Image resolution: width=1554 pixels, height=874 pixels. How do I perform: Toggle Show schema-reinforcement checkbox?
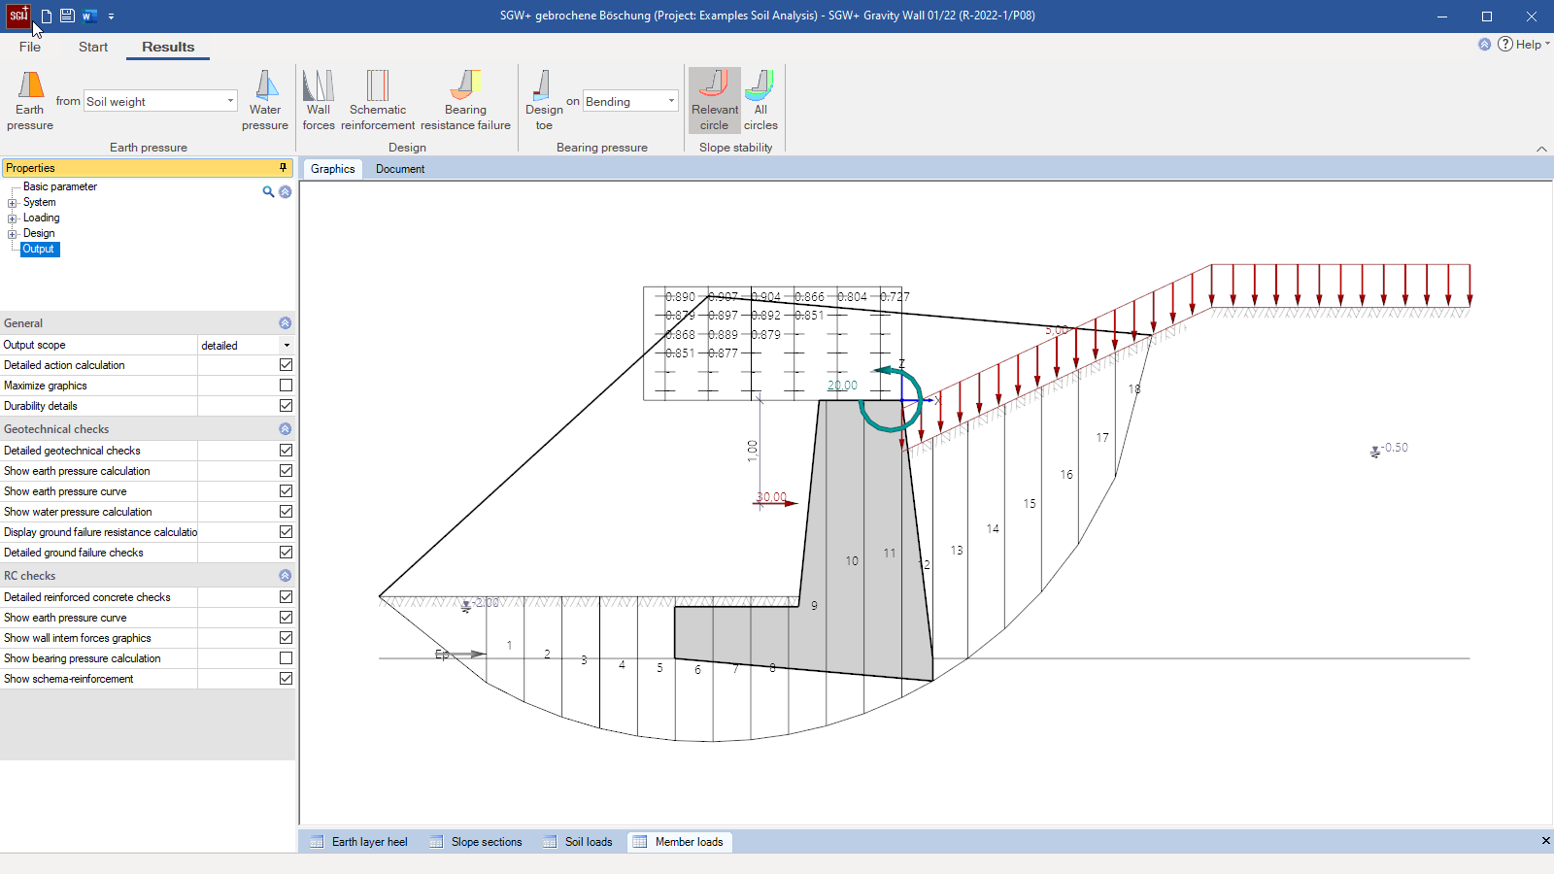(x=286, y=679)
